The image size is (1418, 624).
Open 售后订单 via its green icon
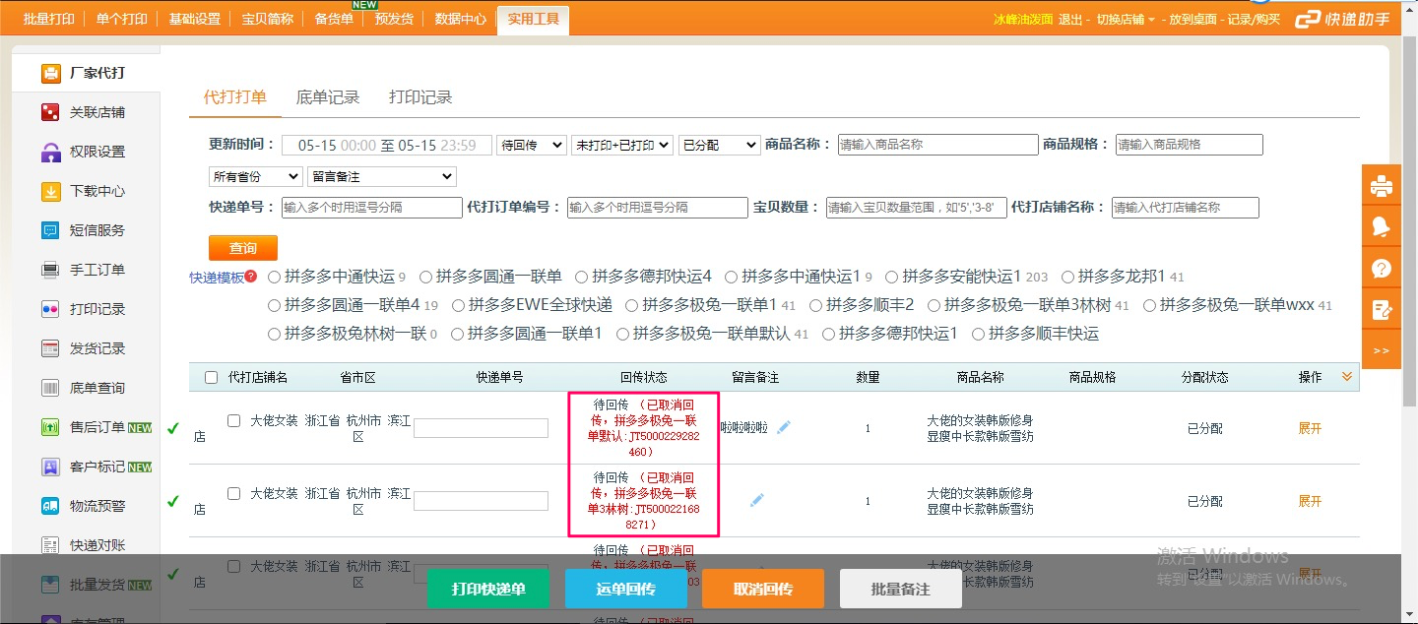51,427
